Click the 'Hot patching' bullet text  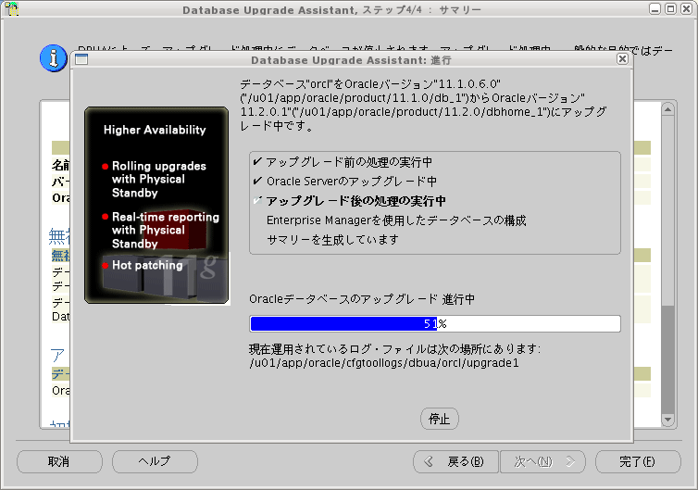pos(147,265)
